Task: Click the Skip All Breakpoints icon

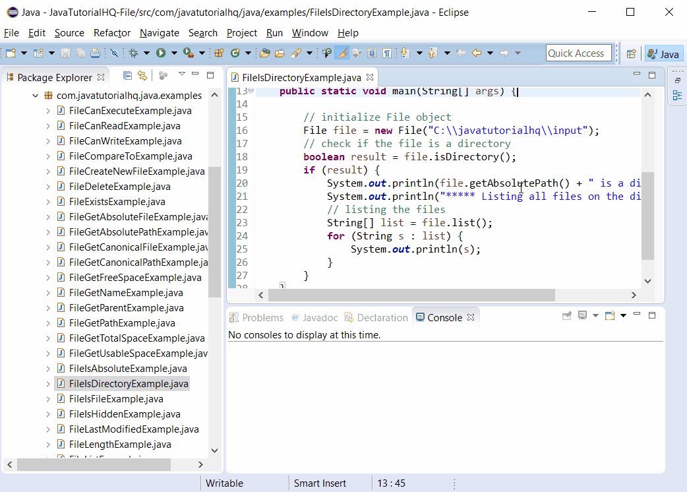Action: pos(114,53)
